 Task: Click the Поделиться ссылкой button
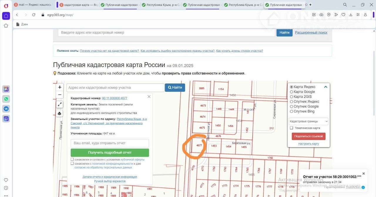(x=308, y=136)
